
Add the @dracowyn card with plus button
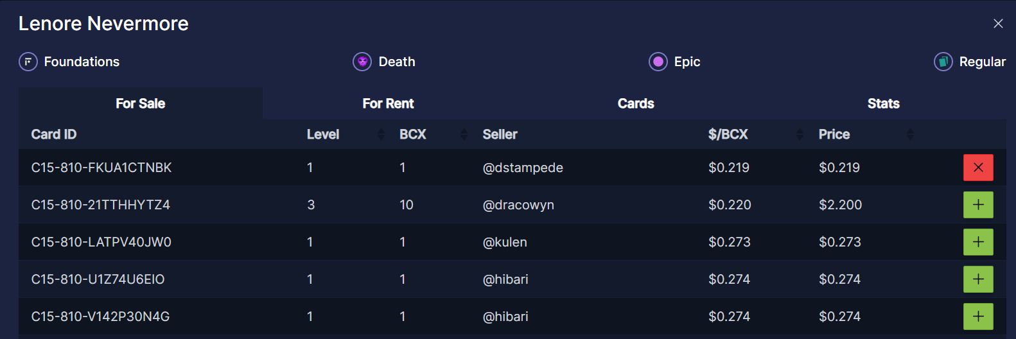pos(978,205)
